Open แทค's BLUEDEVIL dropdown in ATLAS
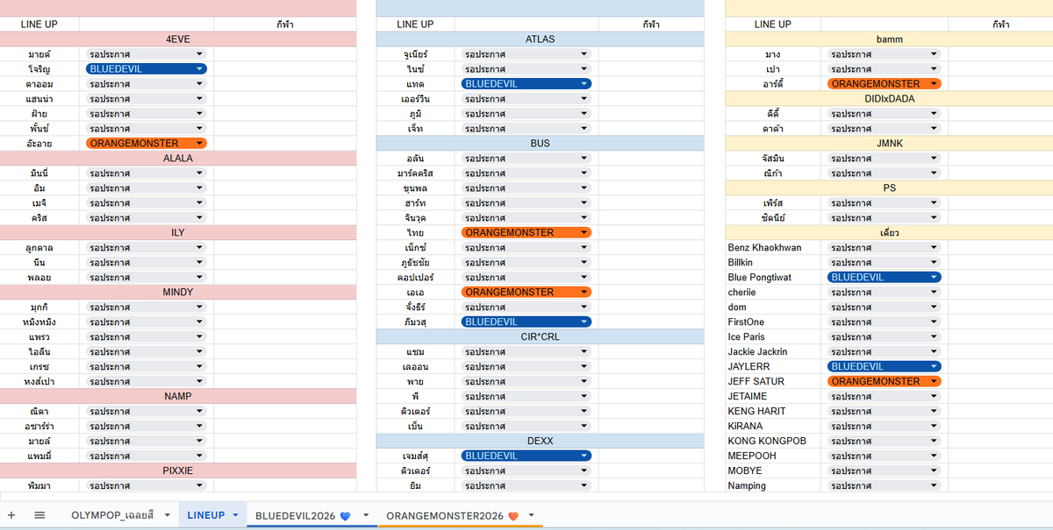1053x530 pixels. pos(526,83)
